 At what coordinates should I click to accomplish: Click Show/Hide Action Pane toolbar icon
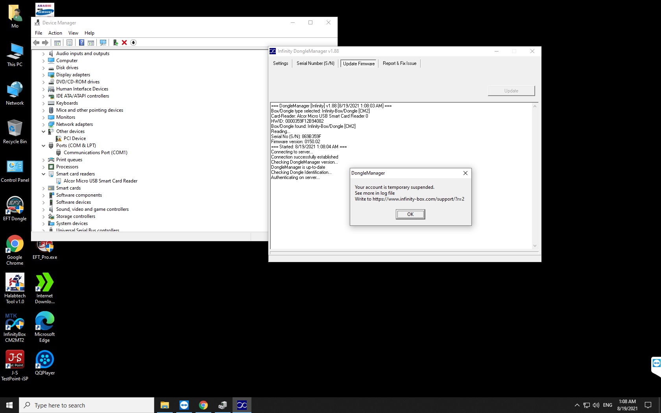91,42
